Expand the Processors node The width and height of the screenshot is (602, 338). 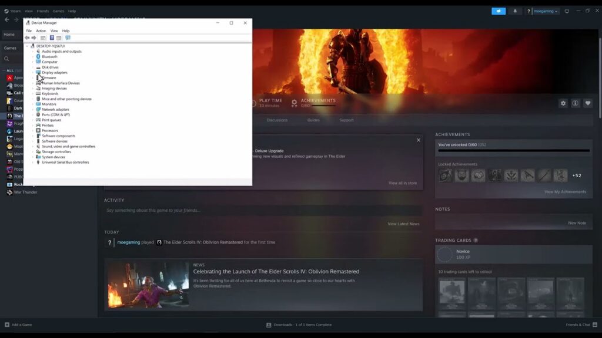33,131
